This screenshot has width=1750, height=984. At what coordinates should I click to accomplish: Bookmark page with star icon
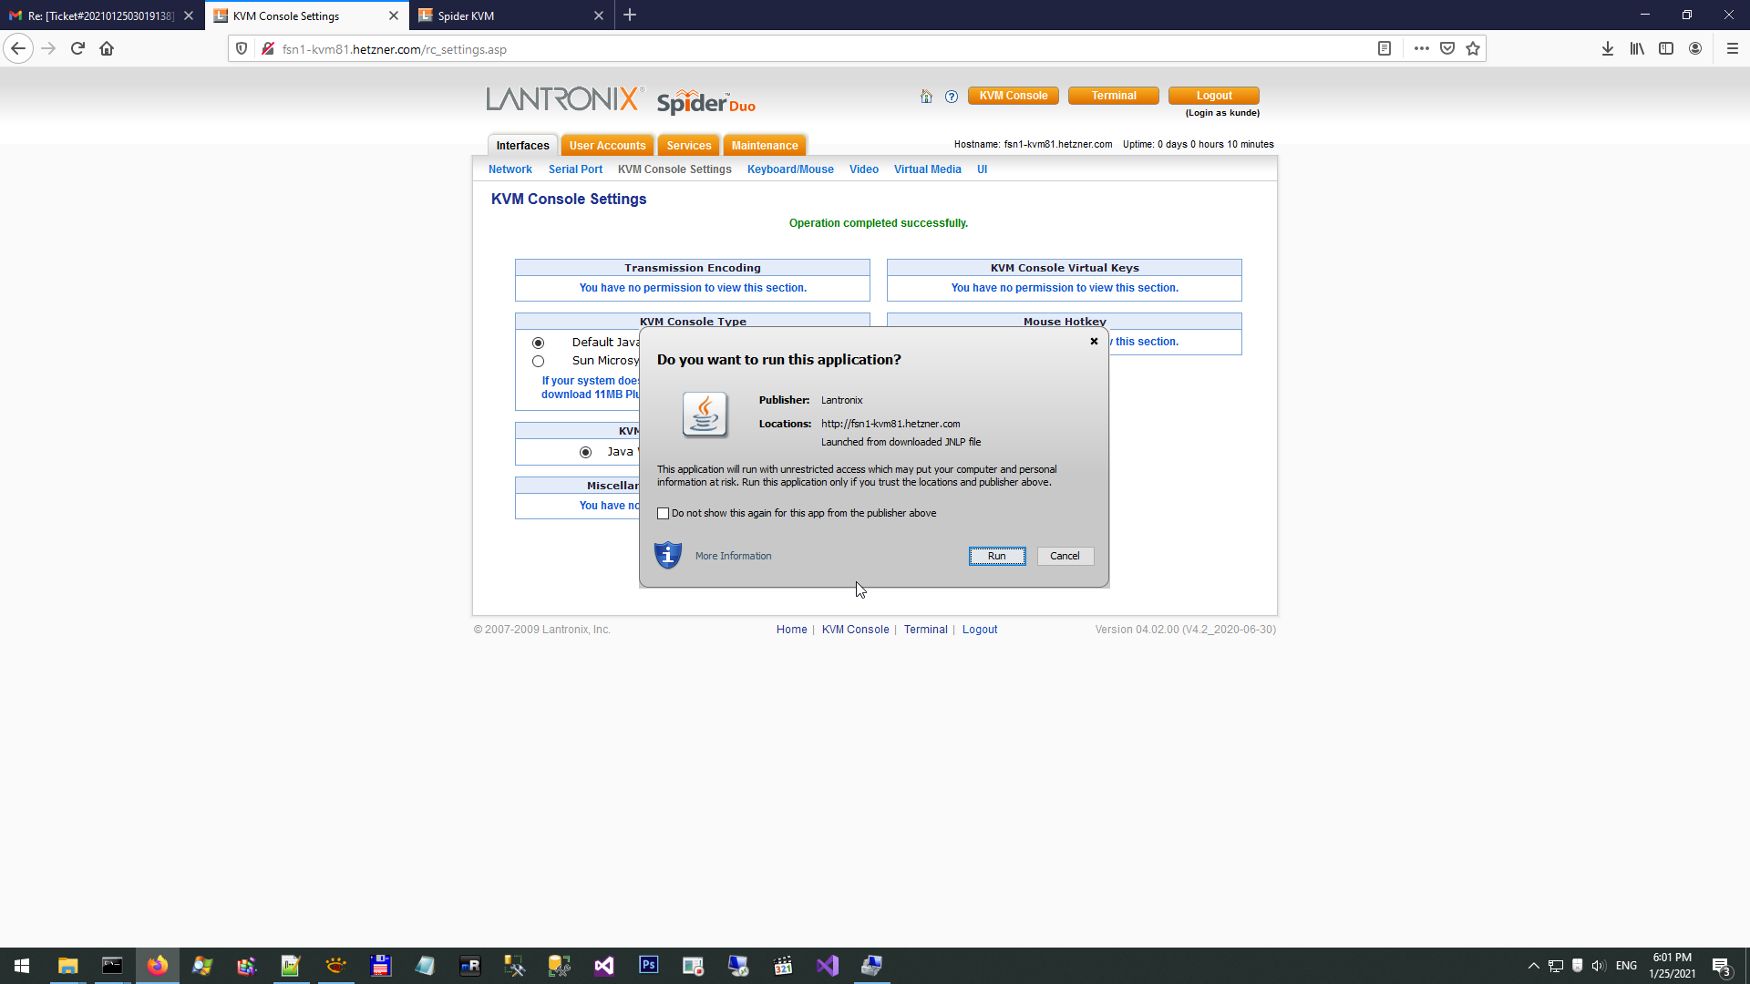pos(1473,49)
